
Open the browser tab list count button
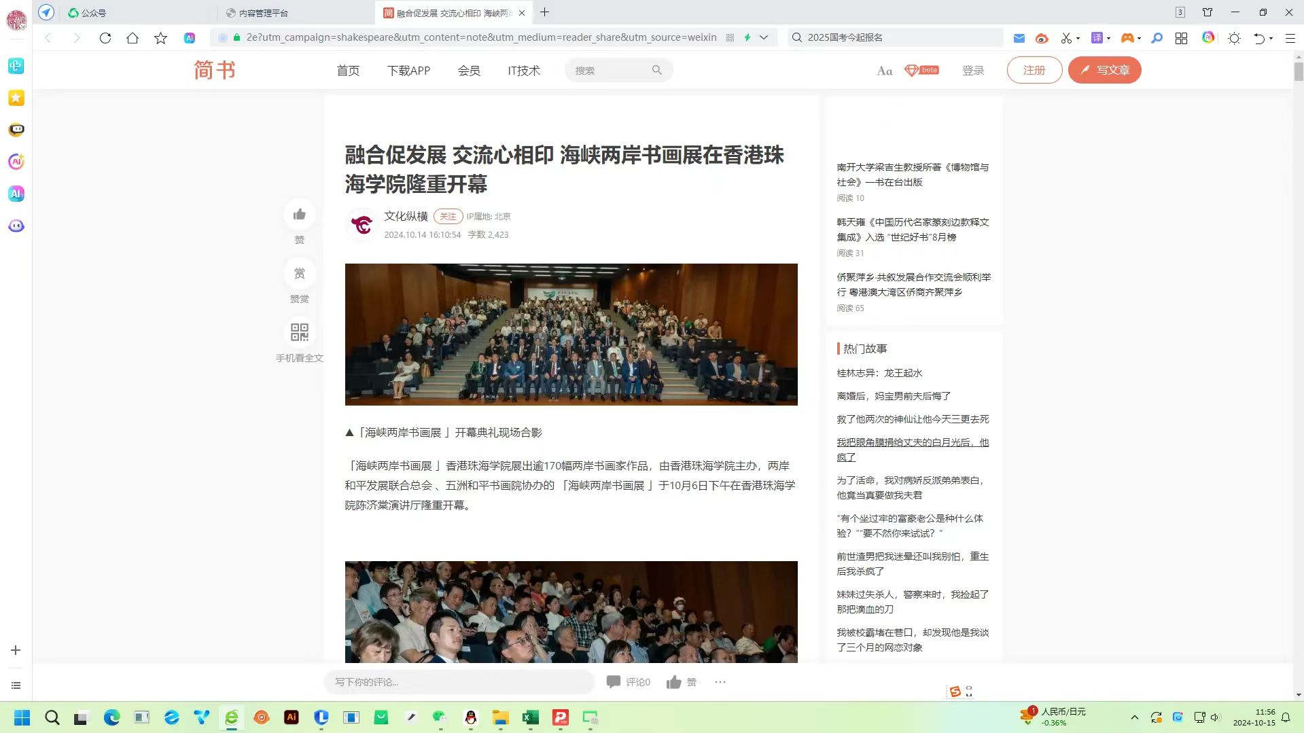click(1180, 12)
